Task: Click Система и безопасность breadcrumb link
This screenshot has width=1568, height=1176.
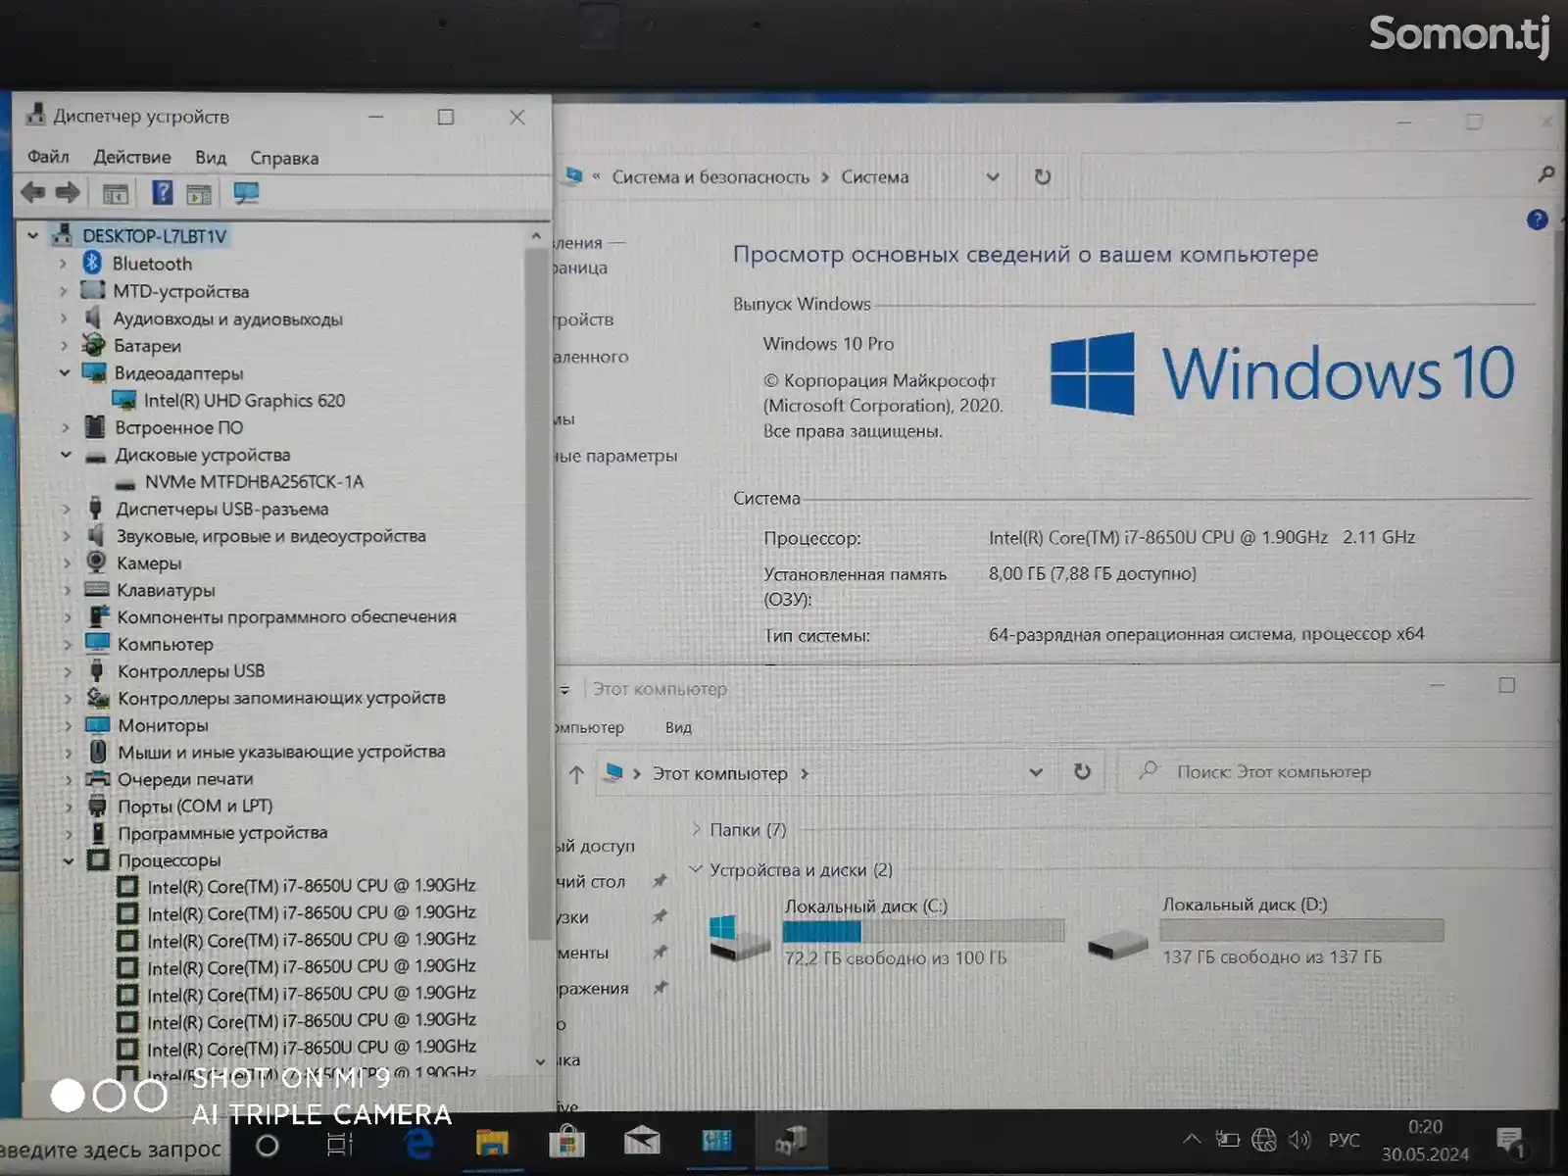Action: coord(710,177)
